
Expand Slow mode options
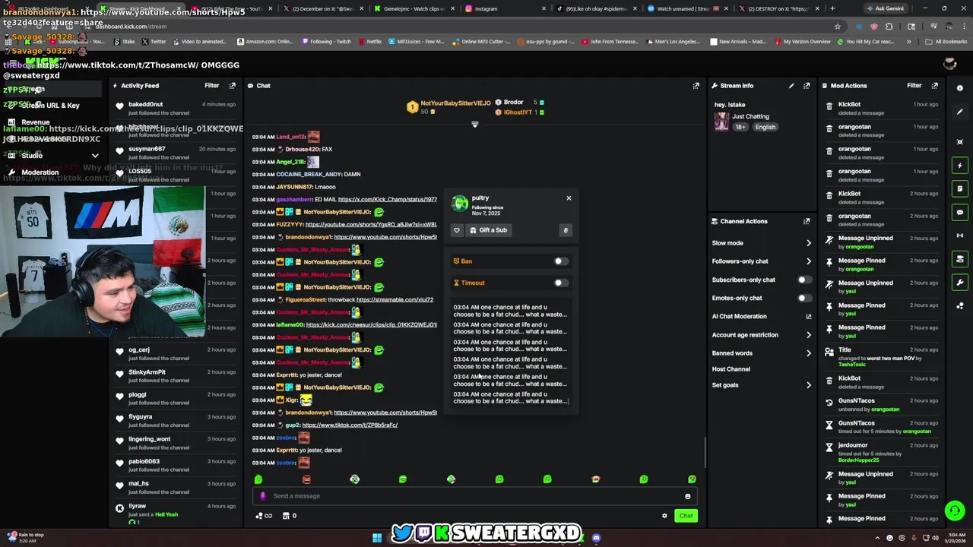808,243
